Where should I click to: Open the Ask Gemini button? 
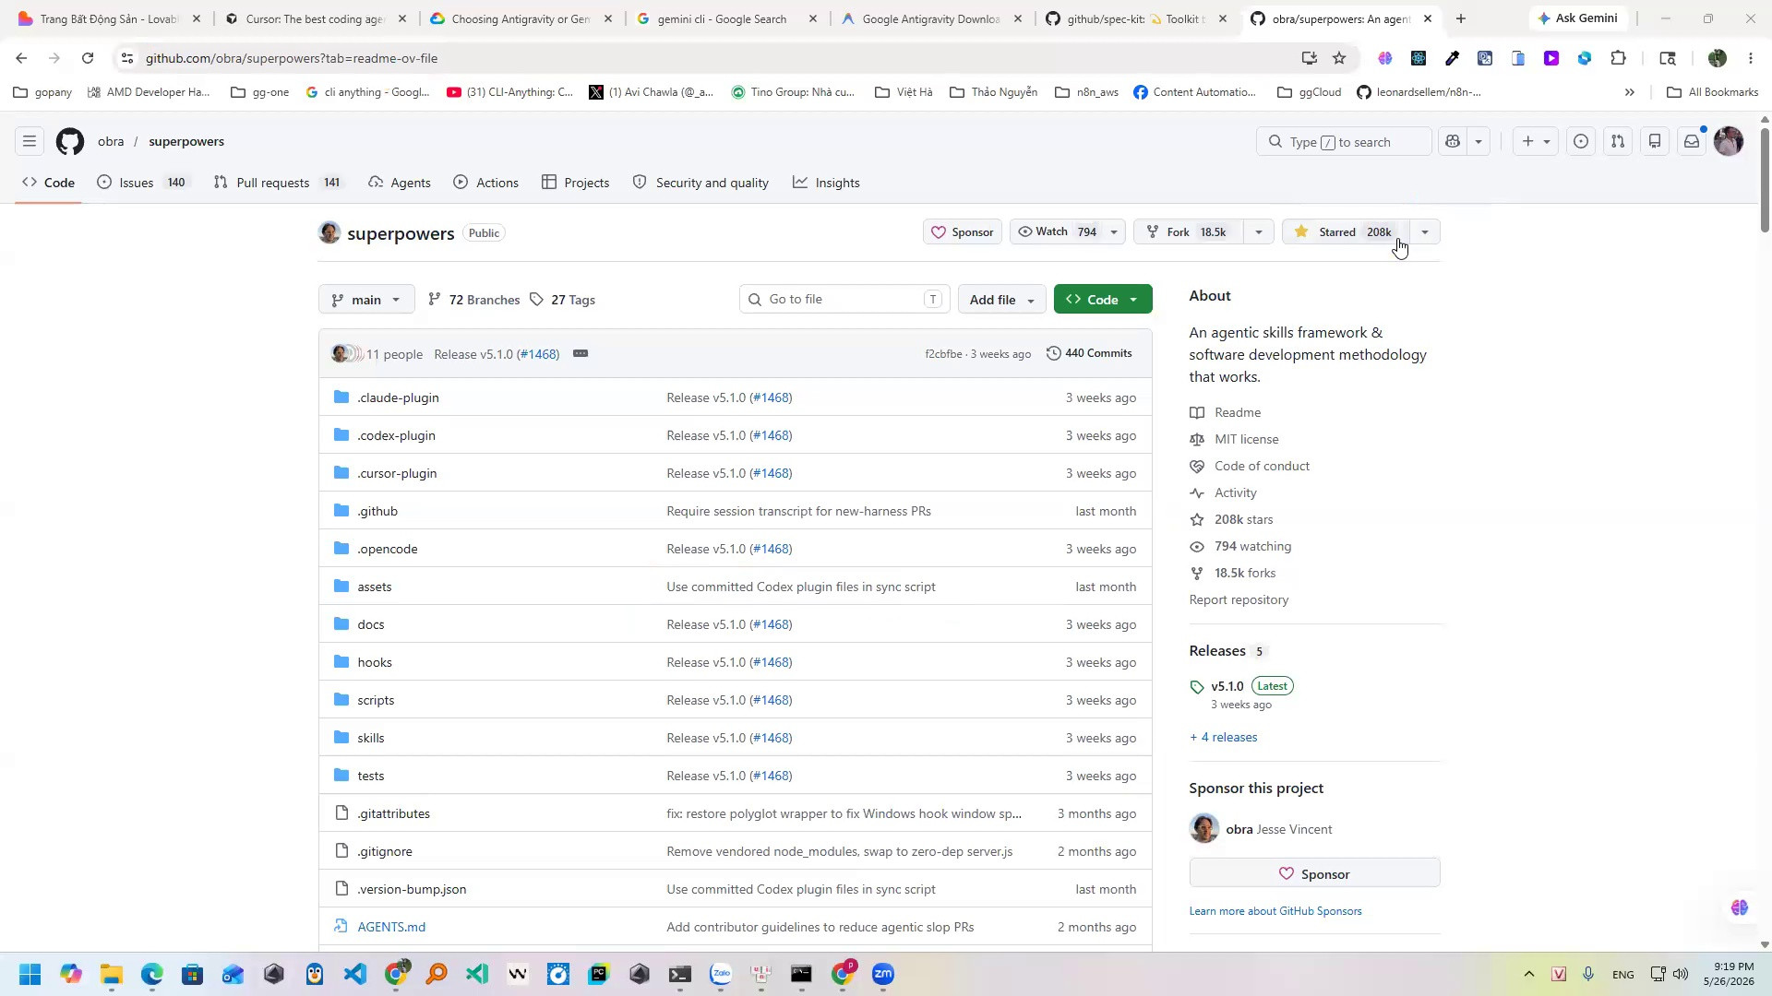1578,18
